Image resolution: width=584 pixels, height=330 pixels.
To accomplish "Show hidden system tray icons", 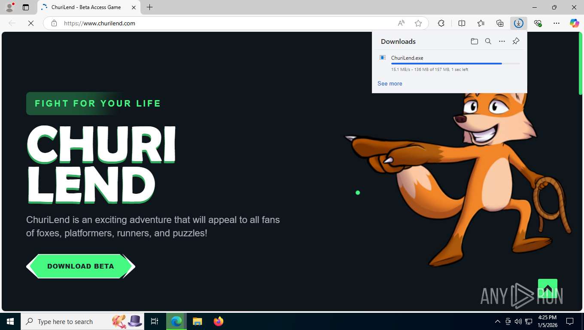I will (497, 321).
